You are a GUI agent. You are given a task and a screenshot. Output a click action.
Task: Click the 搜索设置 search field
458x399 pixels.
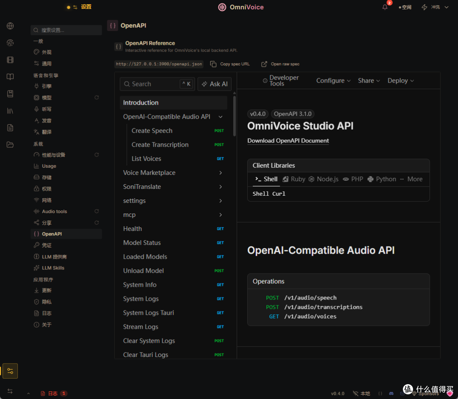pyautogui.click(x=66, y=30)
